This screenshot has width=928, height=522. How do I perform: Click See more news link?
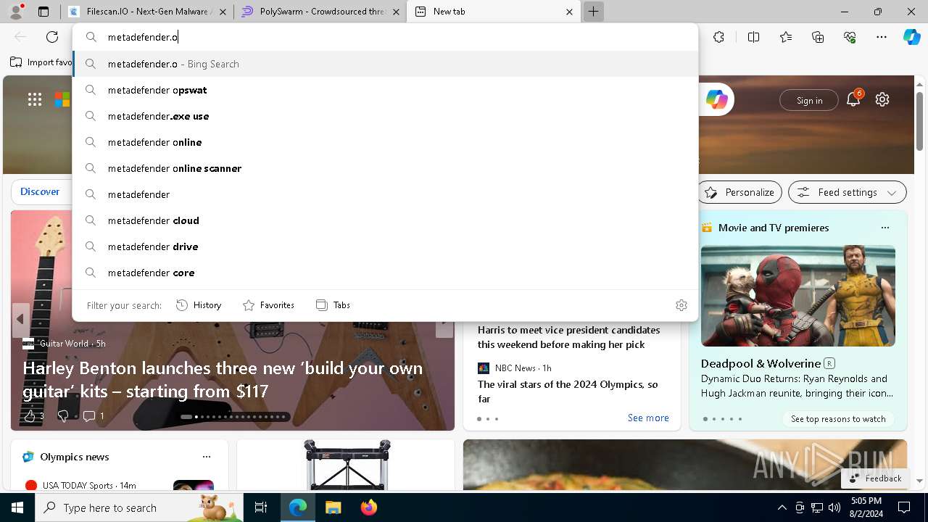click(648, 418)
